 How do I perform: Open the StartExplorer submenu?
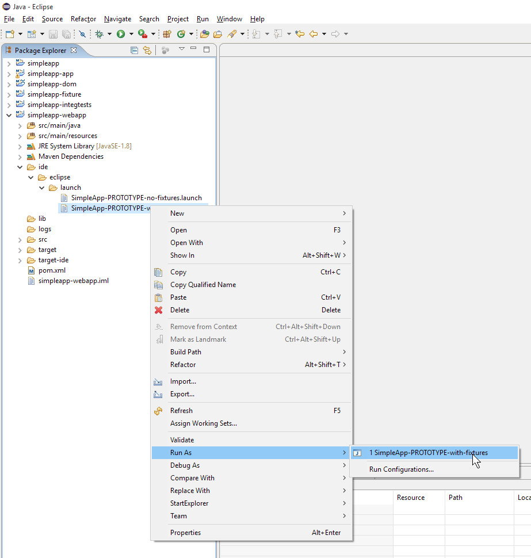click(252, 503)
